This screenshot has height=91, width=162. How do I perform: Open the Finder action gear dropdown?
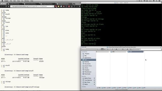coord(131,49)
